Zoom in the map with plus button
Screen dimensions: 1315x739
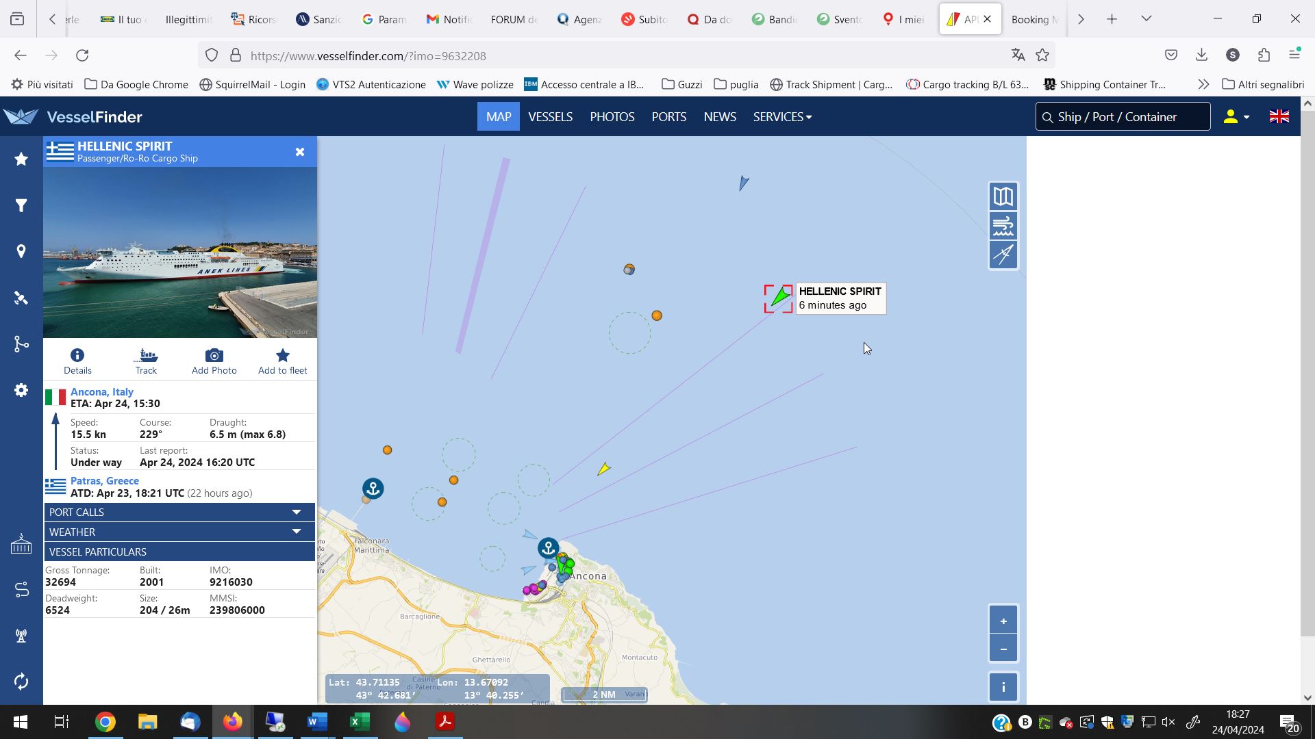point(1003,621)
